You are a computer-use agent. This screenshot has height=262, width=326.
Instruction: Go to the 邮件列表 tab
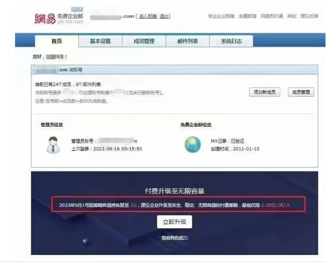point(187,41)
